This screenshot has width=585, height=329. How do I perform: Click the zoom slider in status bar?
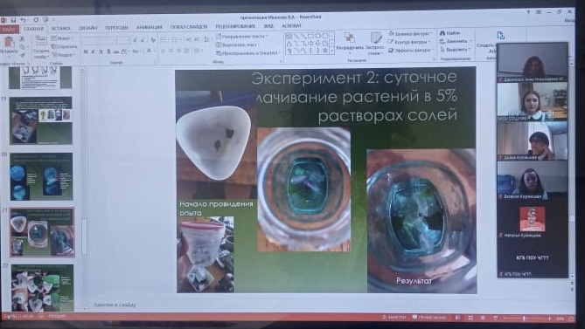[x=526, y=319]
